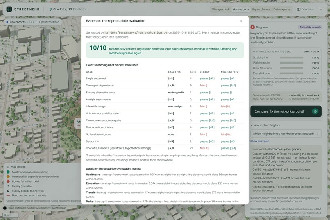Click the Two-repair dependency case row
This screenshot has height=220, width=330.
coord(165,86)
